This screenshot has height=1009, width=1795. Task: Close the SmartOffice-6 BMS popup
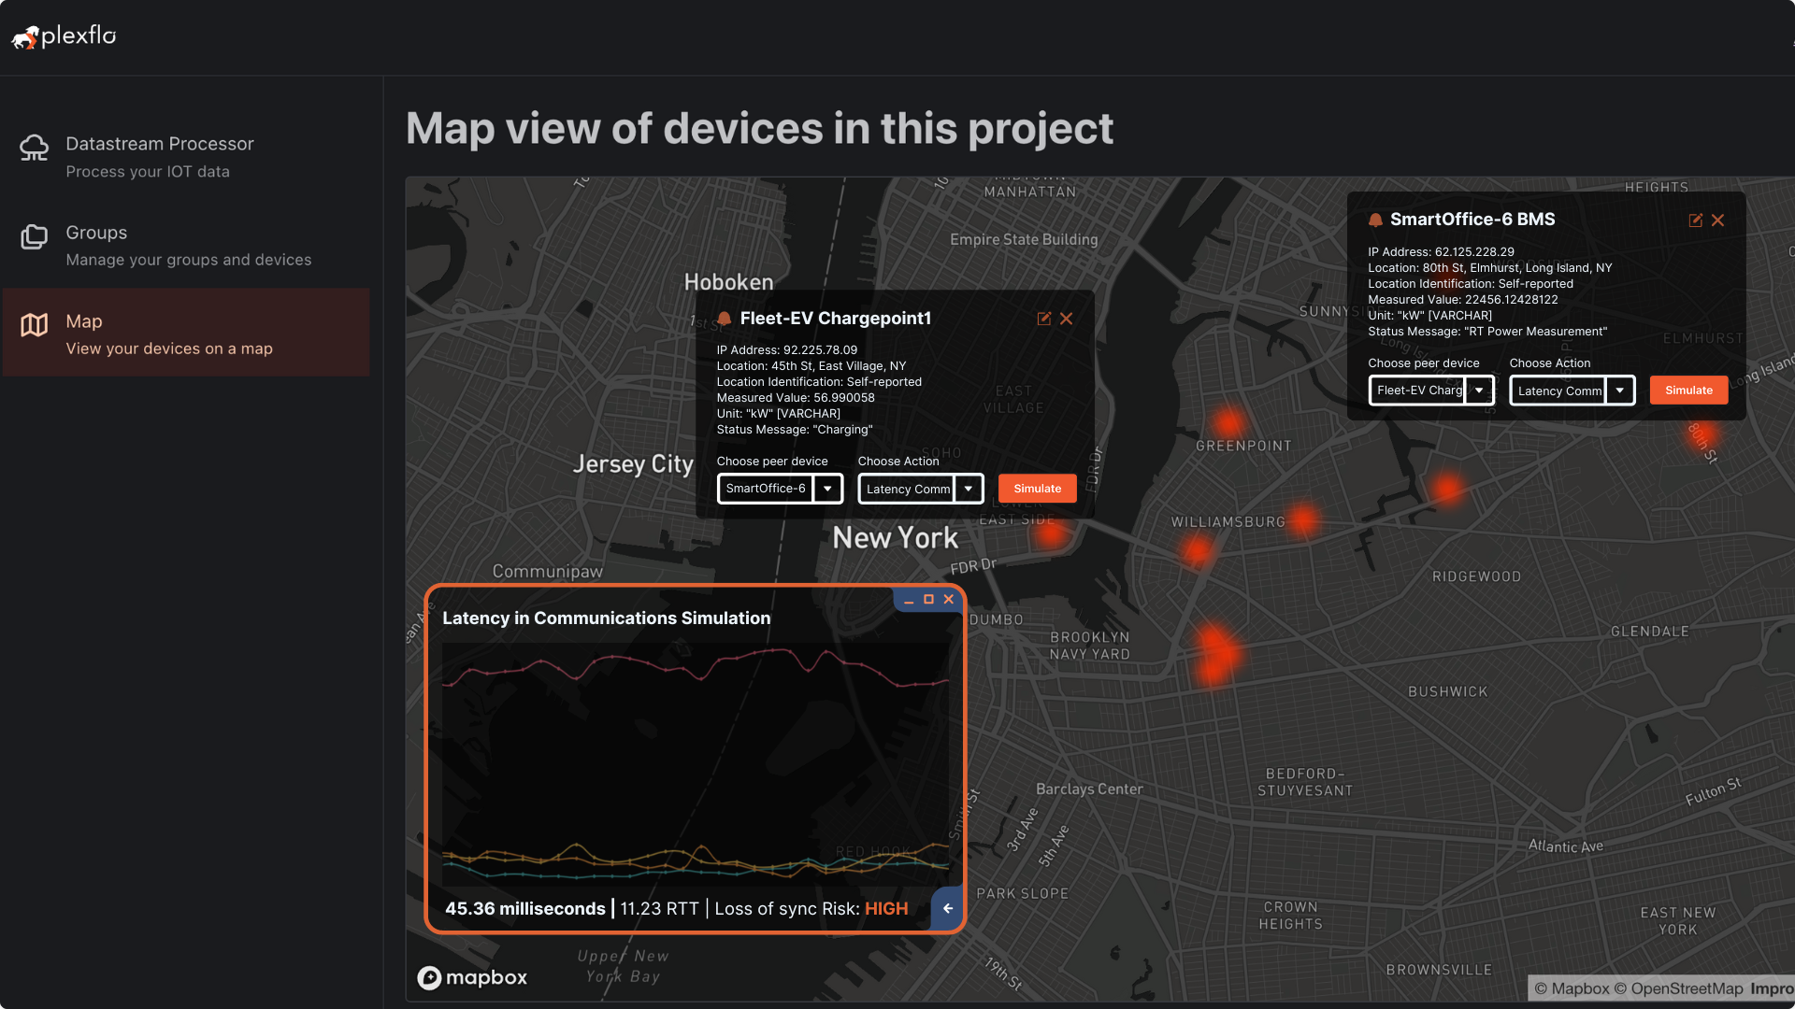(1717, 220)
